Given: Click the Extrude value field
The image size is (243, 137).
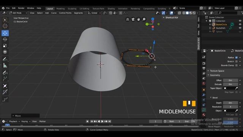Looking at the screenshot, I should (230, 84).
